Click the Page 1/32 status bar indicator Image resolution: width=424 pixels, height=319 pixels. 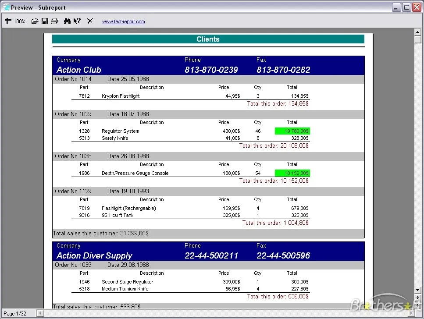18,314
